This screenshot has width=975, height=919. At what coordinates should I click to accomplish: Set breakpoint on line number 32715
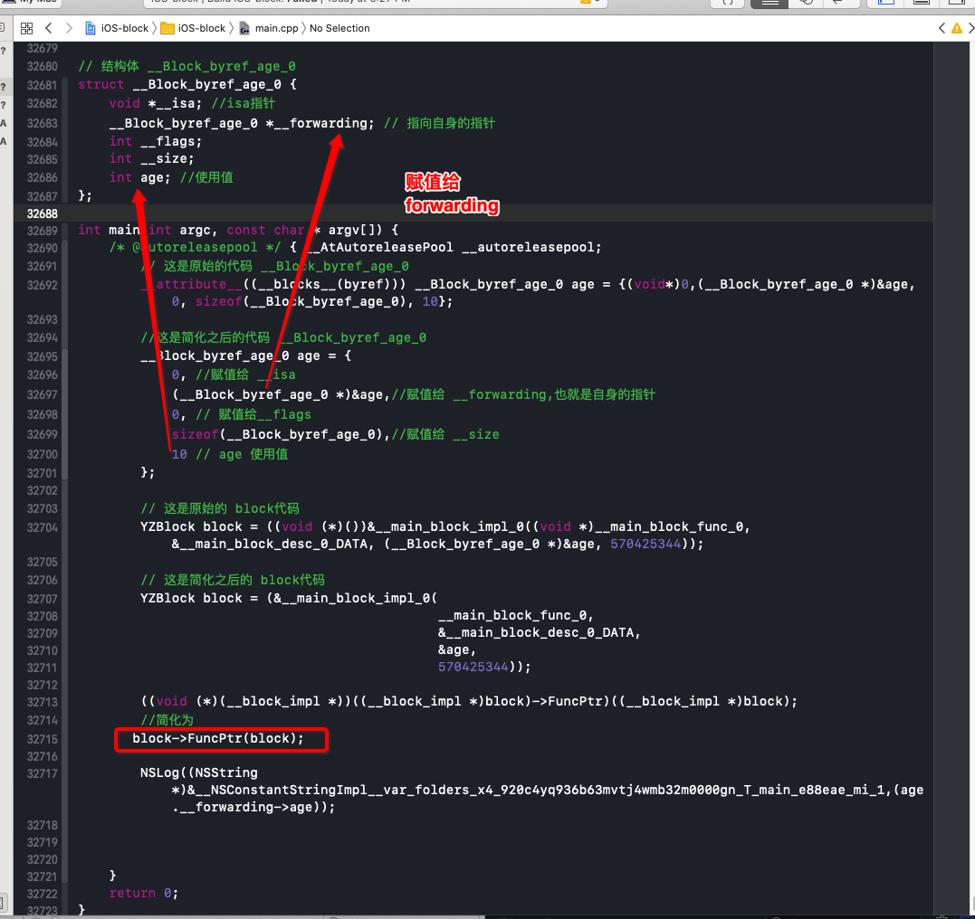(x=42, y=739)
